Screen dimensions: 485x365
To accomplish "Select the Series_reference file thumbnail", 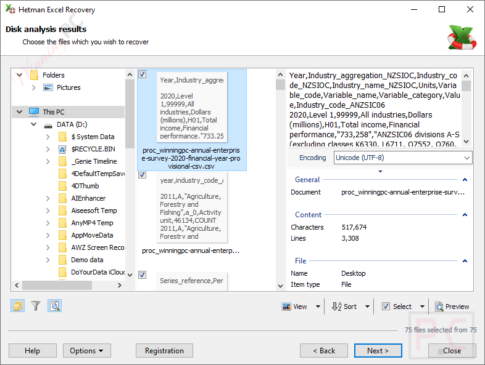I will coord(192,281).
